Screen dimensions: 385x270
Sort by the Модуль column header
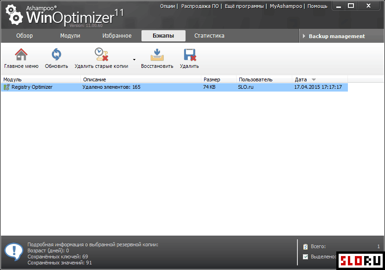pyautogui.click(x=40, y=79)
